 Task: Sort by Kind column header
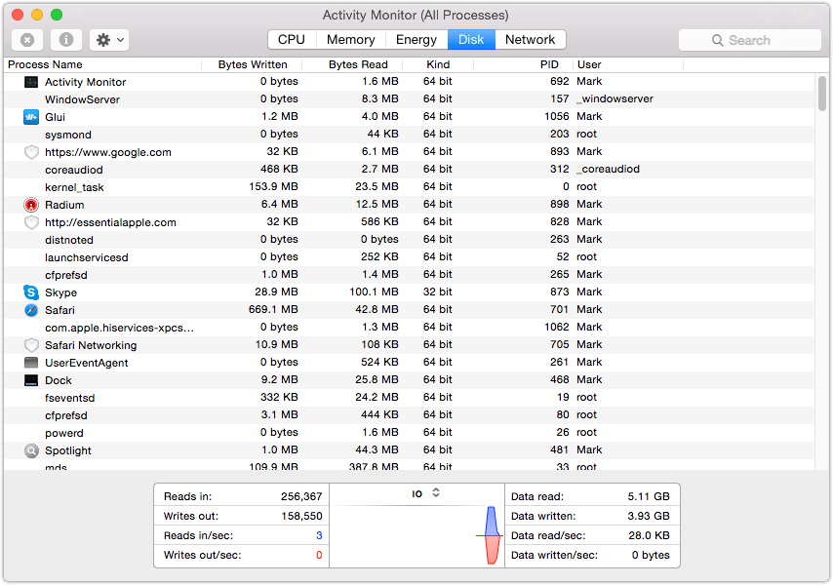tap(438, 64)
